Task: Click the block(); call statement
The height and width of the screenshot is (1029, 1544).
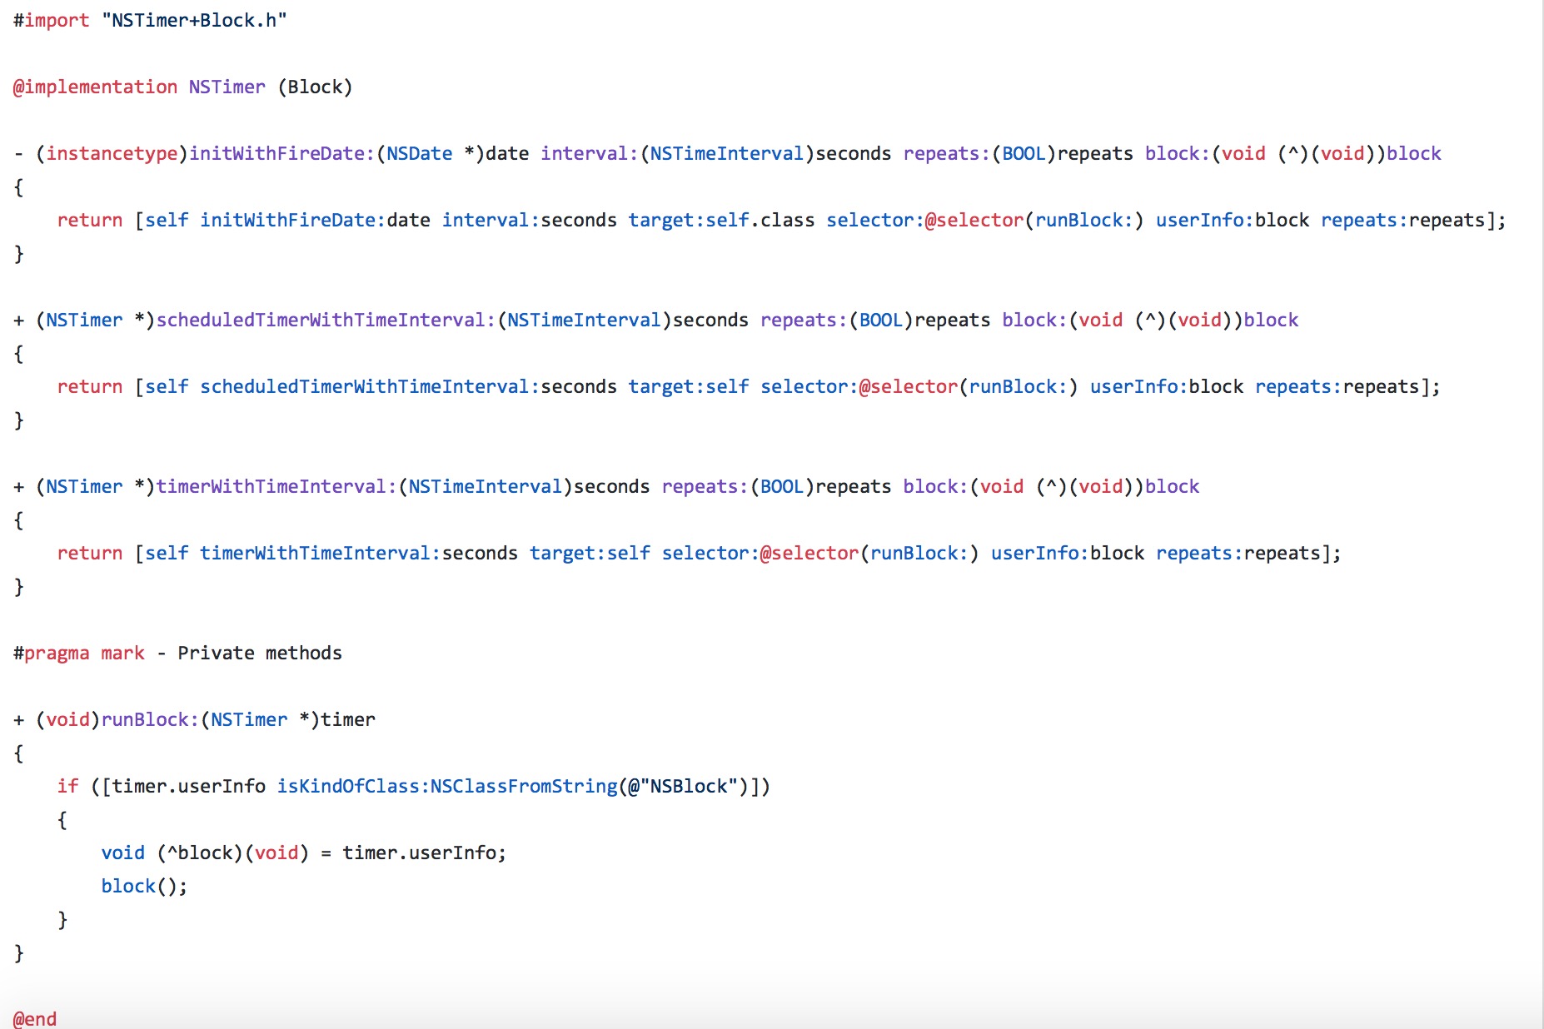Action: click(x=144, y=887)
